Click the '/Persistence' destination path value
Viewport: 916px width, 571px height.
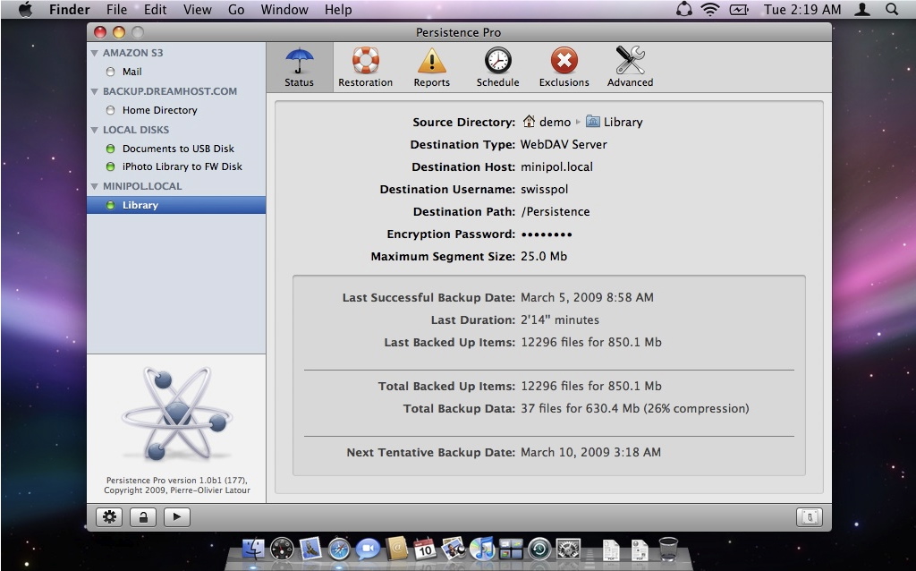coord(556,211)
